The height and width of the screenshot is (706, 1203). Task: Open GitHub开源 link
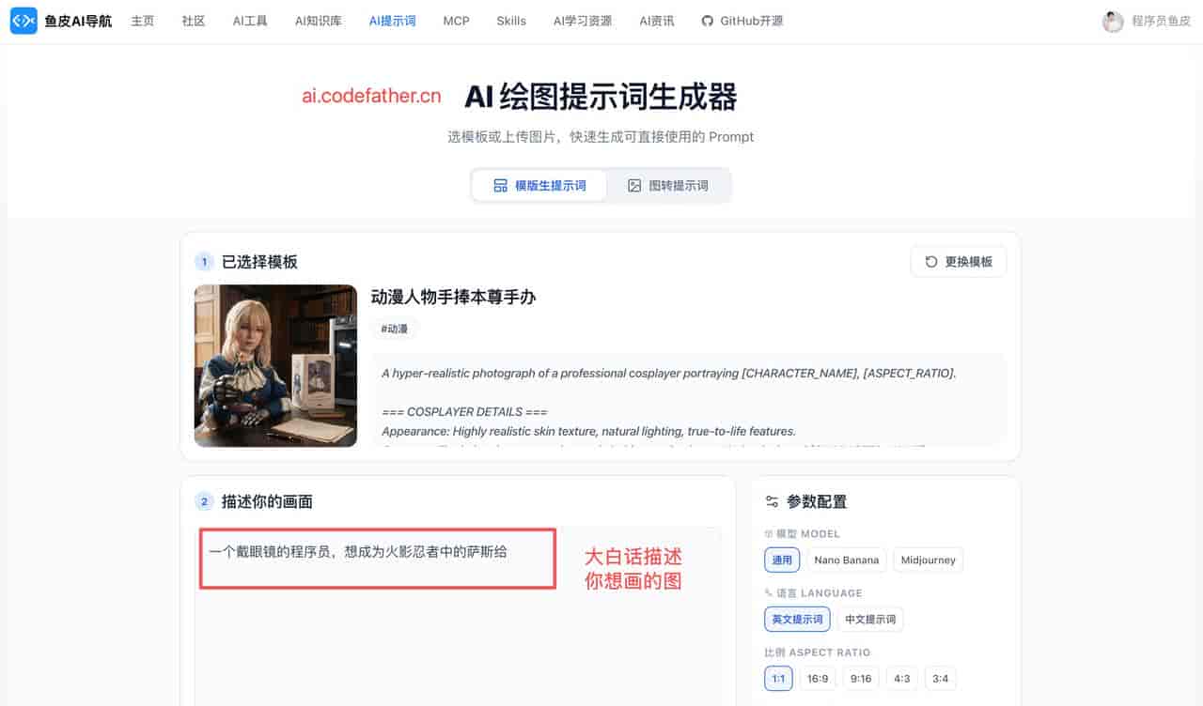[x=742, y=21]
